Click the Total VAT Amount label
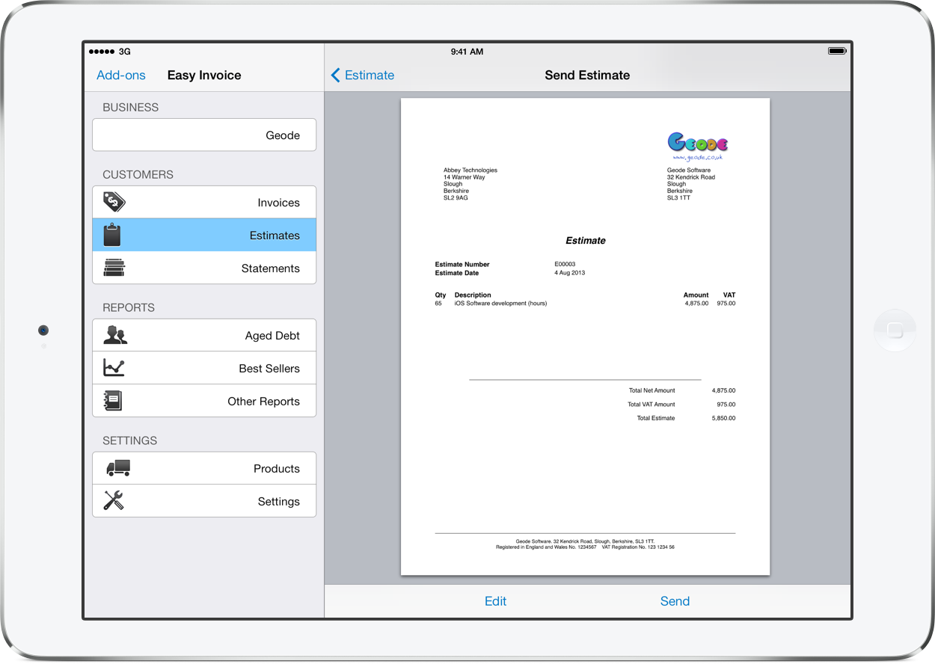The width and height of the screenshot is (935, 664). pos(651,405)
